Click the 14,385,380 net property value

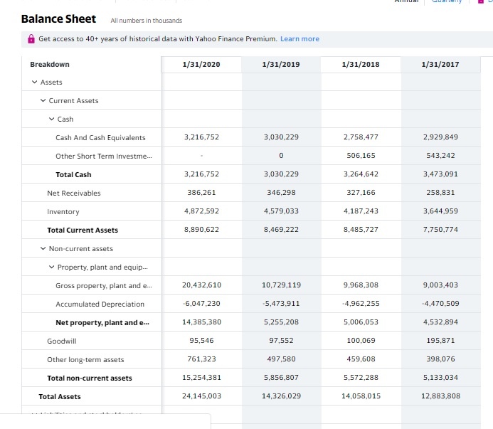[201, 322]
